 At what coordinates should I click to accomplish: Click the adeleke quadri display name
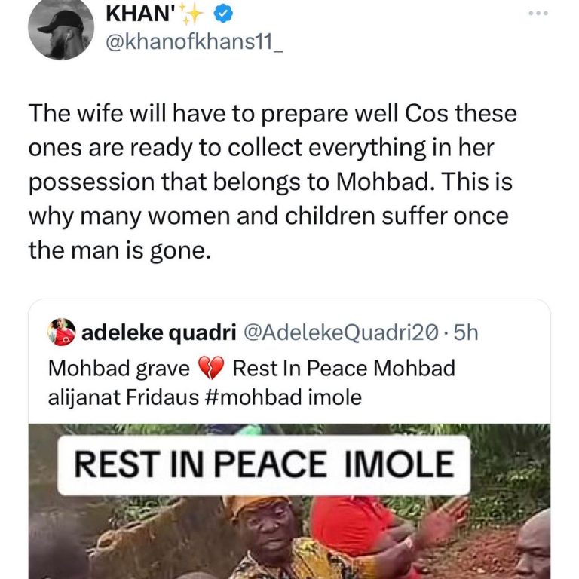click(x=155, y=332)
